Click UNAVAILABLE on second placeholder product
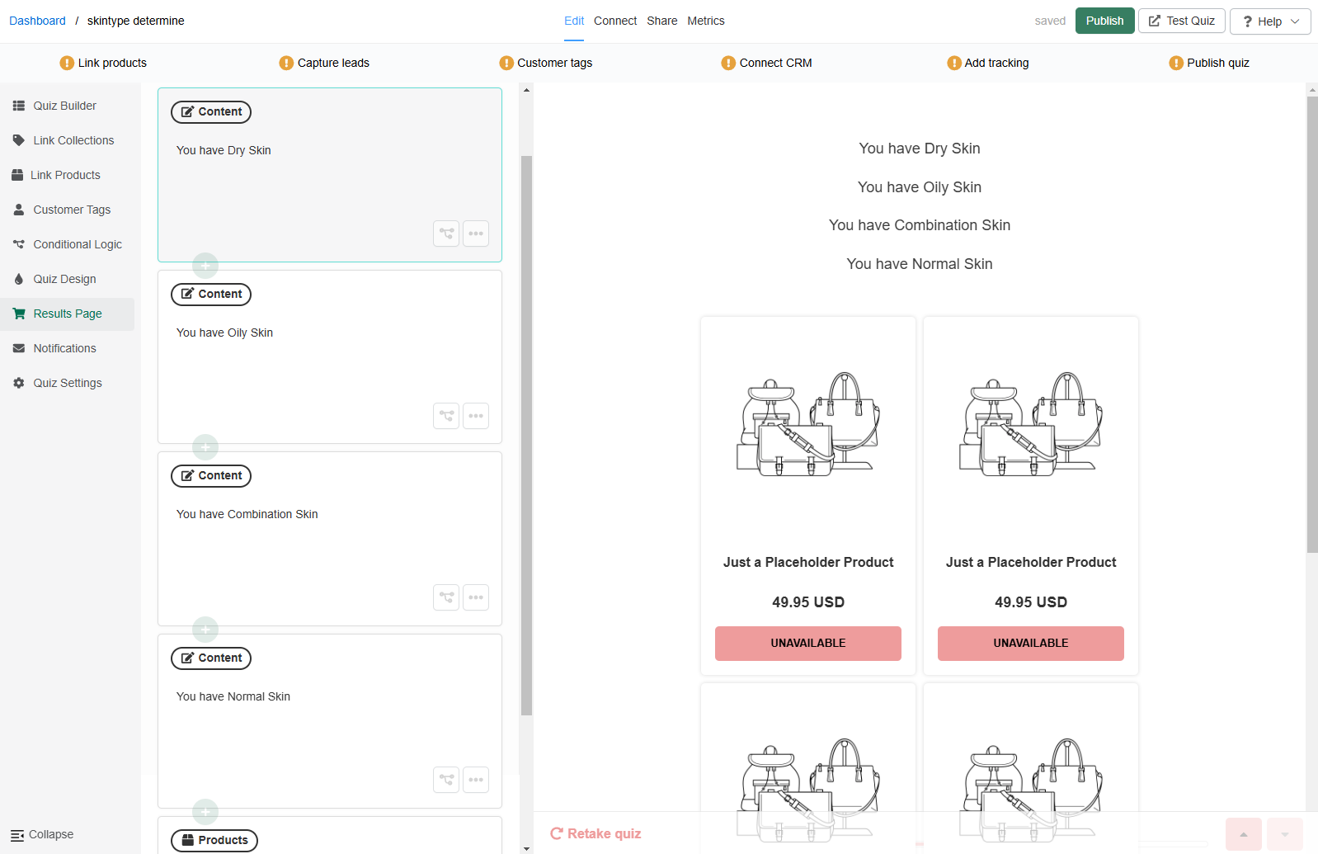1318x854 pixels. [x=1031, y=644]
